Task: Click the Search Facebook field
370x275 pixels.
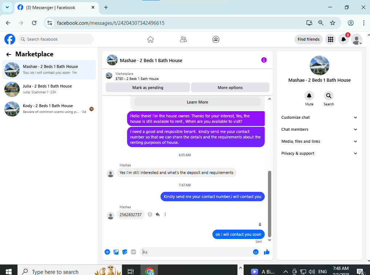Action: [56, 40]
